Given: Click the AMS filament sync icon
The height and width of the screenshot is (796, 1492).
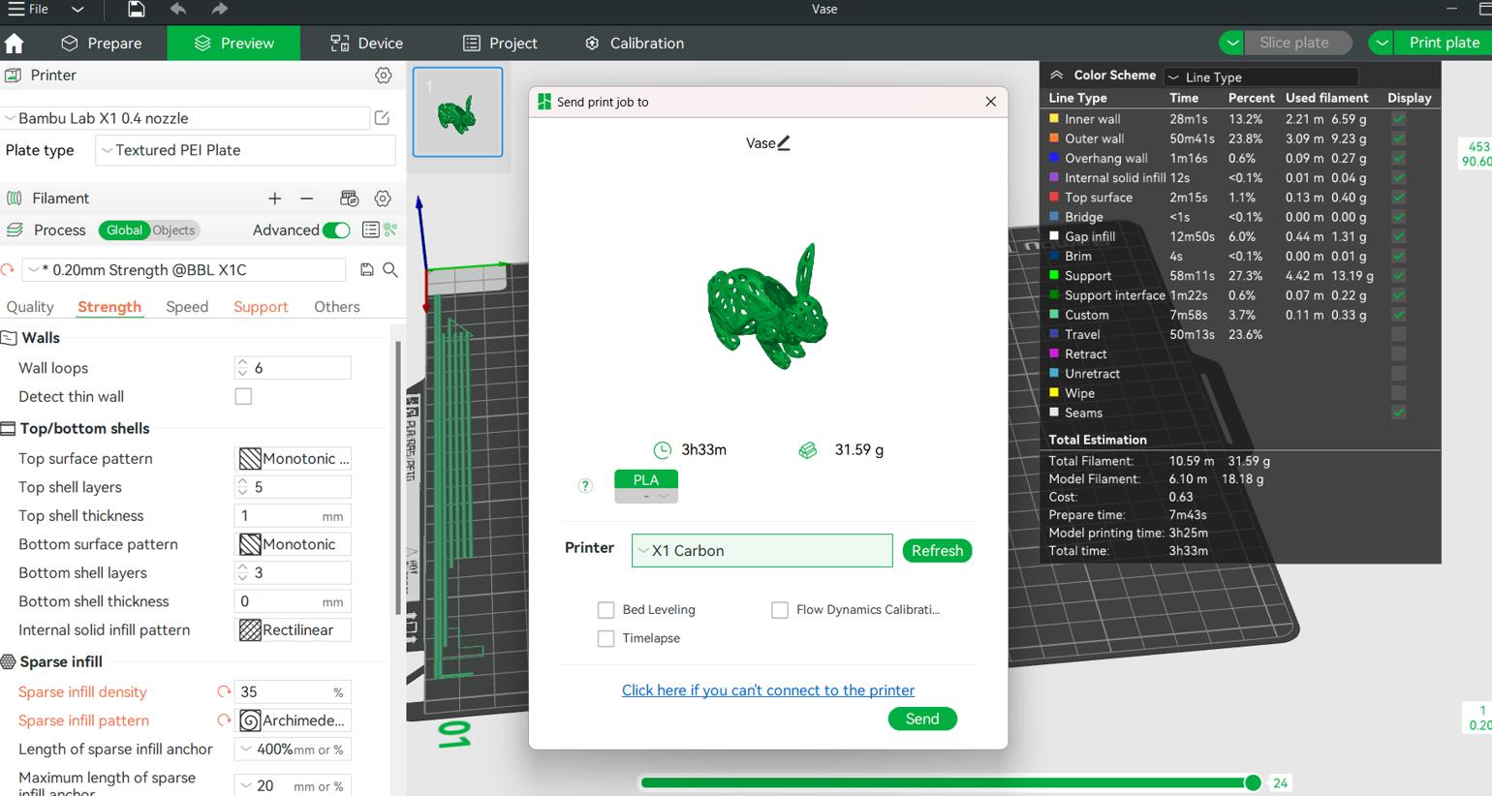Looking at the screenshot, I should click(350, 199).
